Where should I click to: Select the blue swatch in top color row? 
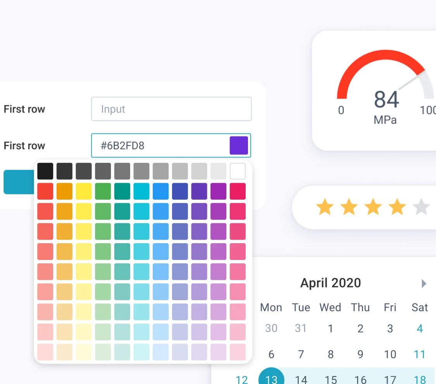pyautogui.click(x=161, y=191)
